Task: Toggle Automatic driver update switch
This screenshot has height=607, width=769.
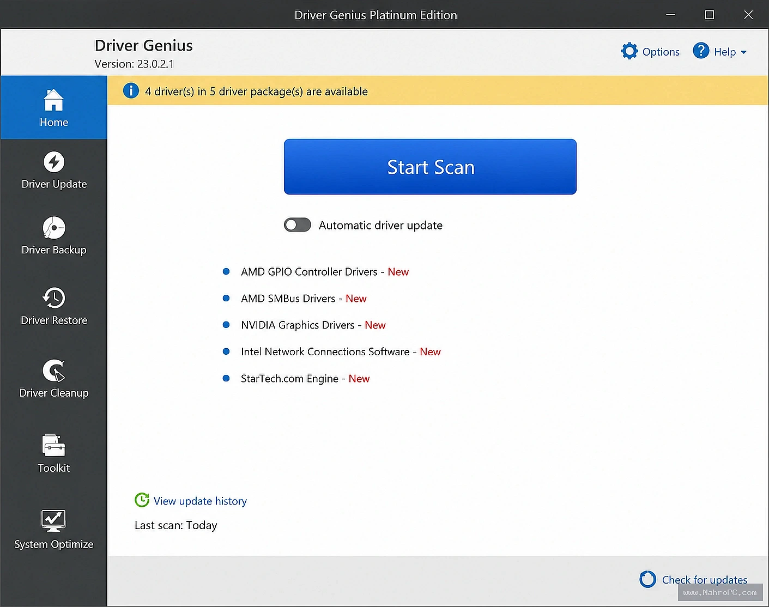Action: pyautogui.click(x=298, y=225)
